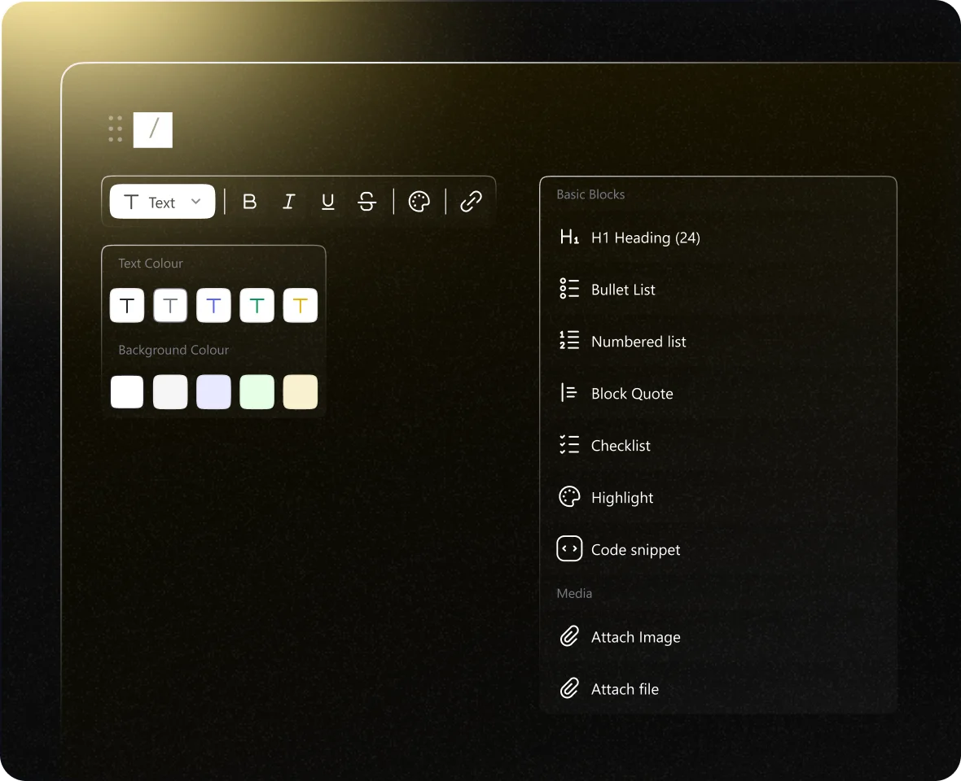This screenshot has width=961, height=781.
Task: Open the colour palette picker
Action: (x=419, y=202)
